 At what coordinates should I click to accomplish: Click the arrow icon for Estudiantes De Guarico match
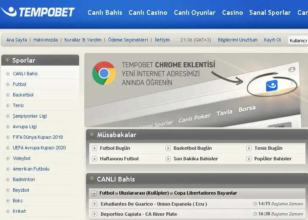click(94, 203)
